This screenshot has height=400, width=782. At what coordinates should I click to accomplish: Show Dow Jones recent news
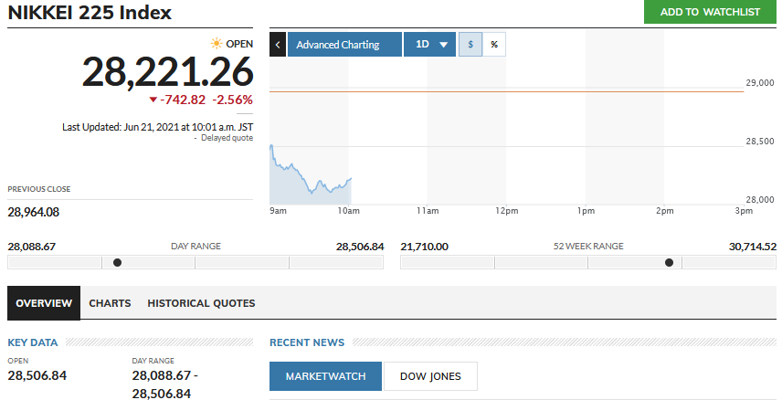[x=430, y=376]
